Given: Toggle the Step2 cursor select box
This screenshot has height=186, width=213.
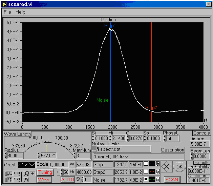Looking at the screenshot, I should [146, 172].
